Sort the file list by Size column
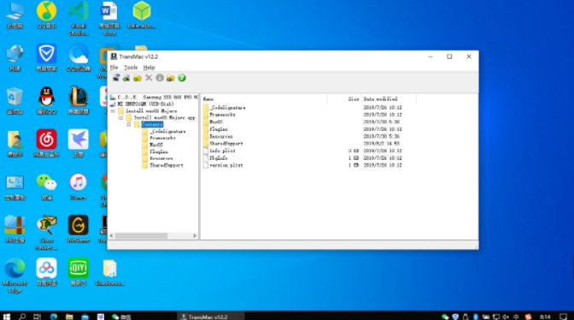Image resolution: width=574 pixels, height=320 pixels. pyautogui.click(x=343, y=99)
